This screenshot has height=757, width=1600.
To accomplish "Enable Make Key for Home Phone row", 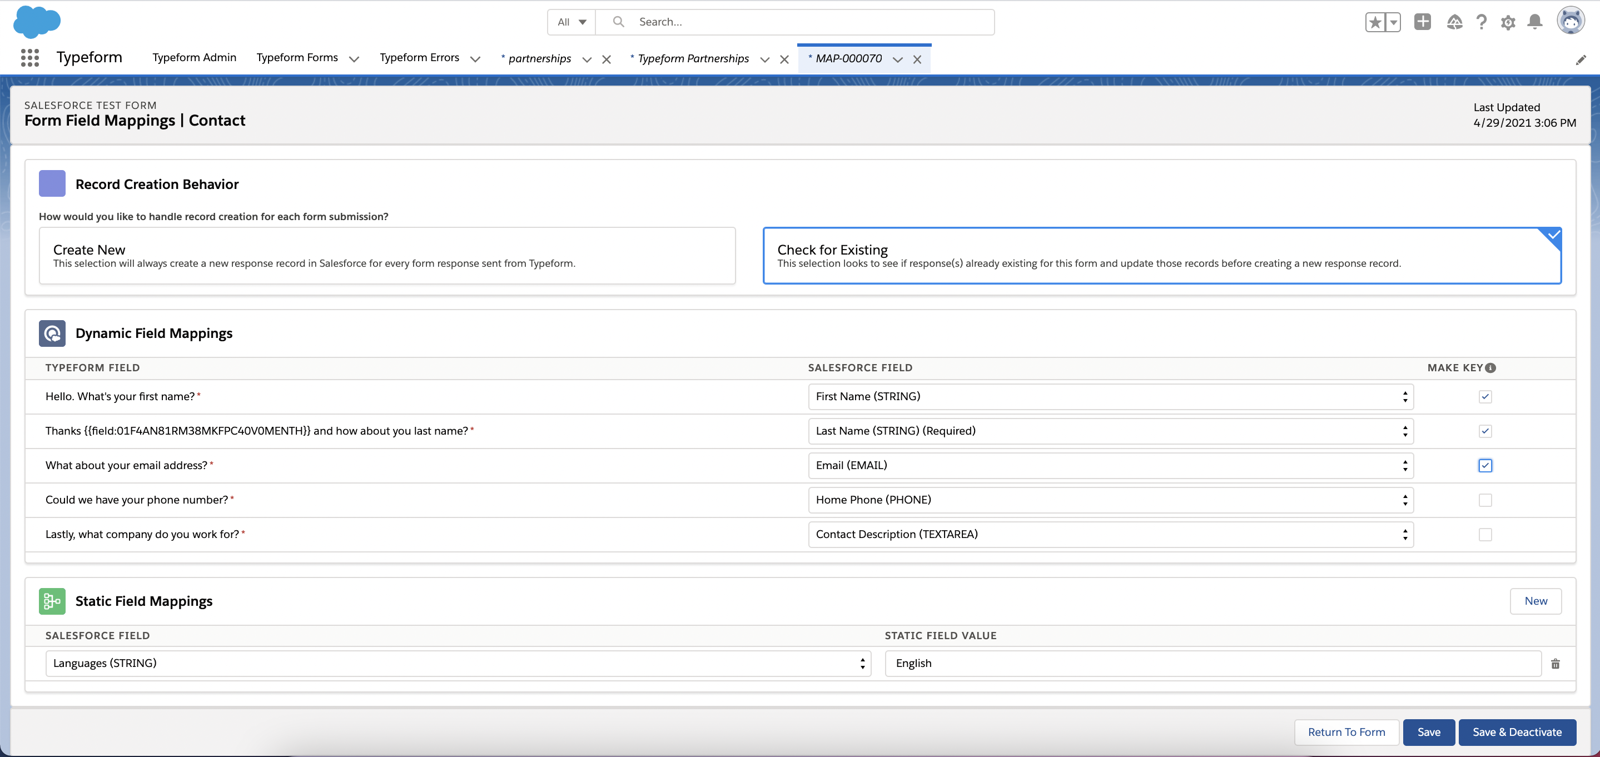I will click(x=1485, y=500).
